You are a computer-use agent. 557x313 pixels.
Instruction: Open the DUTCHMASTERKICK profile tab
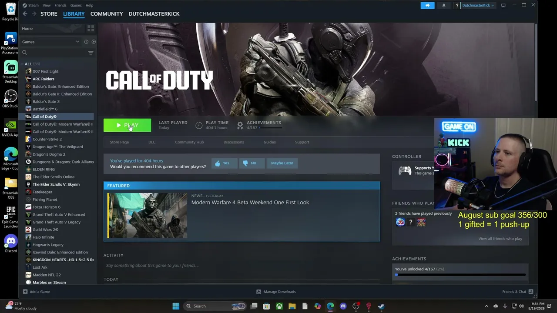(154, 14)
